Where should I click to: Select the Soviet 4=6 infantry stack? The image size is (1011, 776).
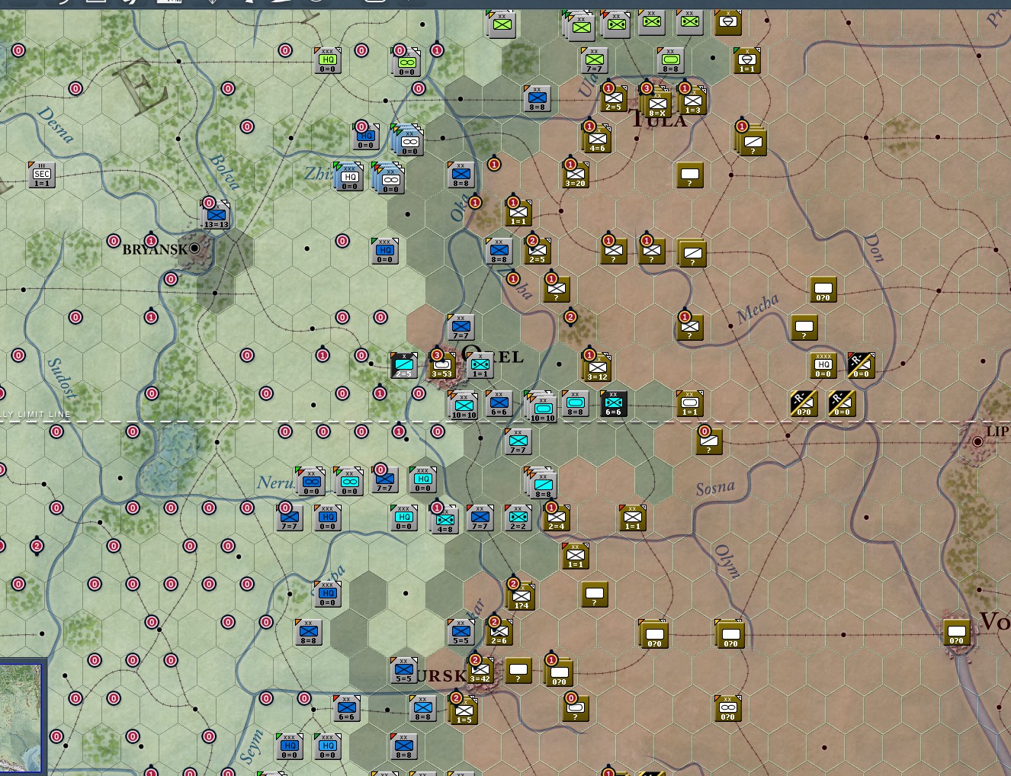click(597, 138)
